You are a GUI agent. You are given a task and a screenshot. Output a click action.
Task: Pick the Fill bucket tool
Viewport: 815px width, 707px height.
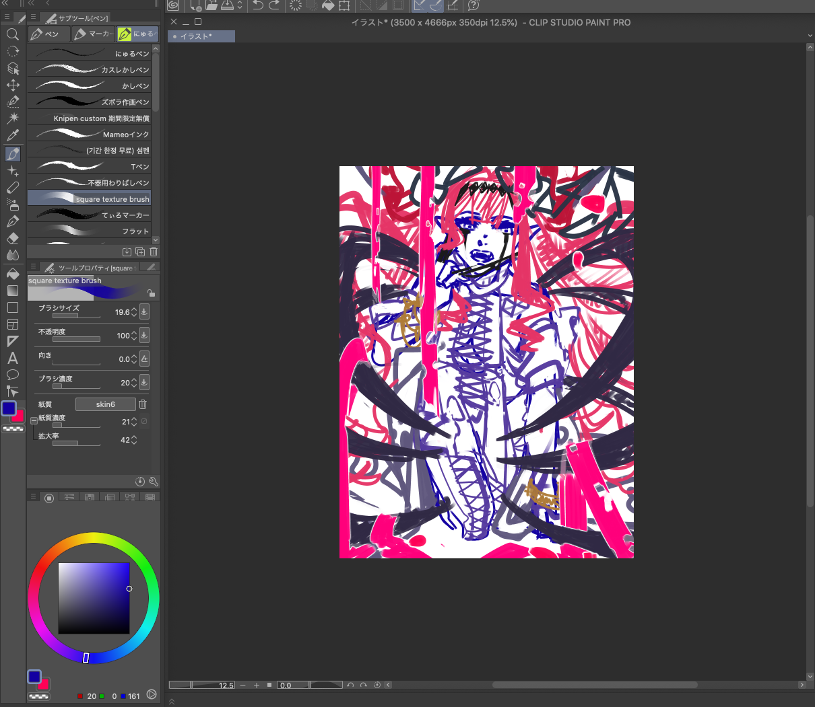(12, 274)
